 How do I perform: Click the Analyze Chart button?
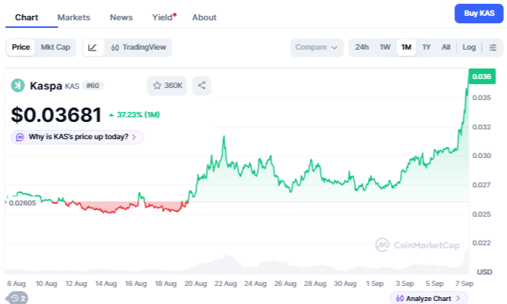tap(429, 298)
